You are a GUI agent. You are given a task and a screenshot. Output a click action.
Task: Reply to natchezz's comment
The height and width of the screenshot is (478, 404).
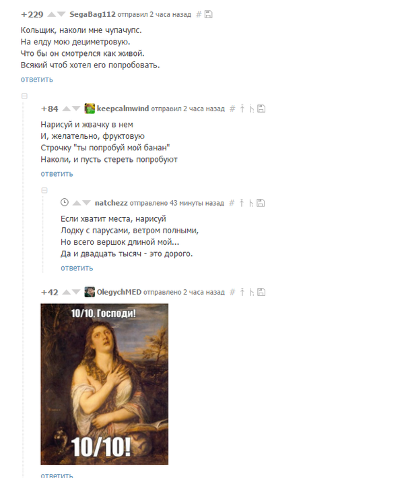(x=77, y=268)
